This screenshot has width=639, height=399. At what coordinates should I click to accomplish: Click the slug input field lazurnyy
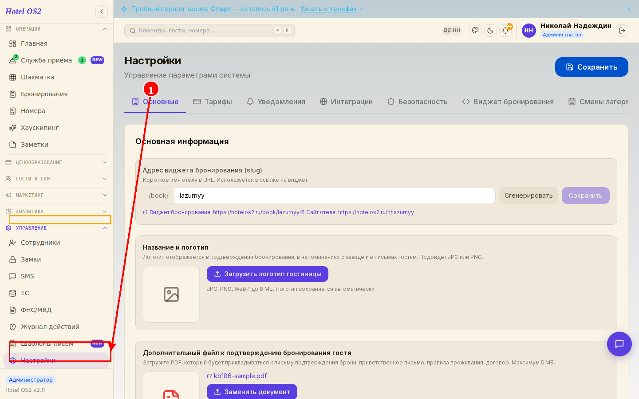335,196
